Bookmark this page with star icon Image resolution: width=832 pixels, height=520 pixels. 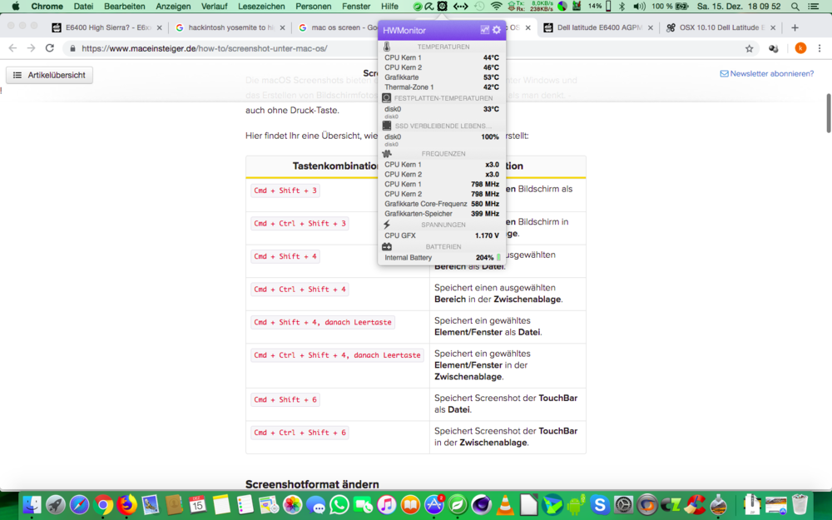pos(749,48)
